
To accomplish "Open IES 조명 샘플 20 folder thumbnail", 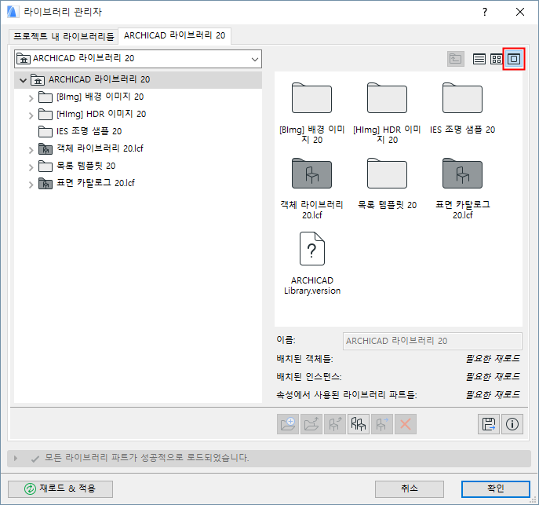I will pyautogui.click(x=462, y=98).
